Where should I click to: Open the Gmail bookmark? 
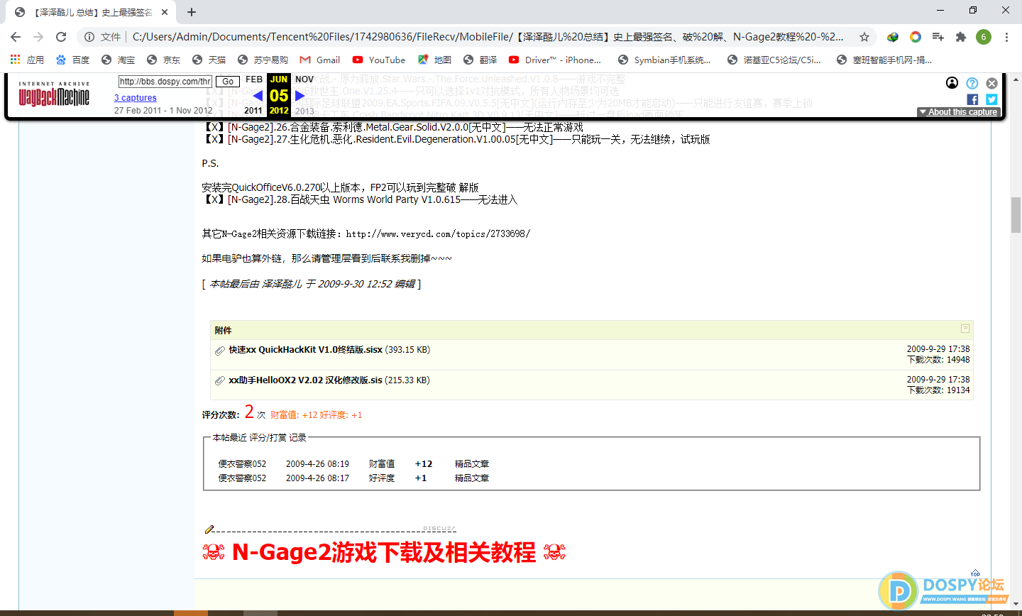(320, 60)
